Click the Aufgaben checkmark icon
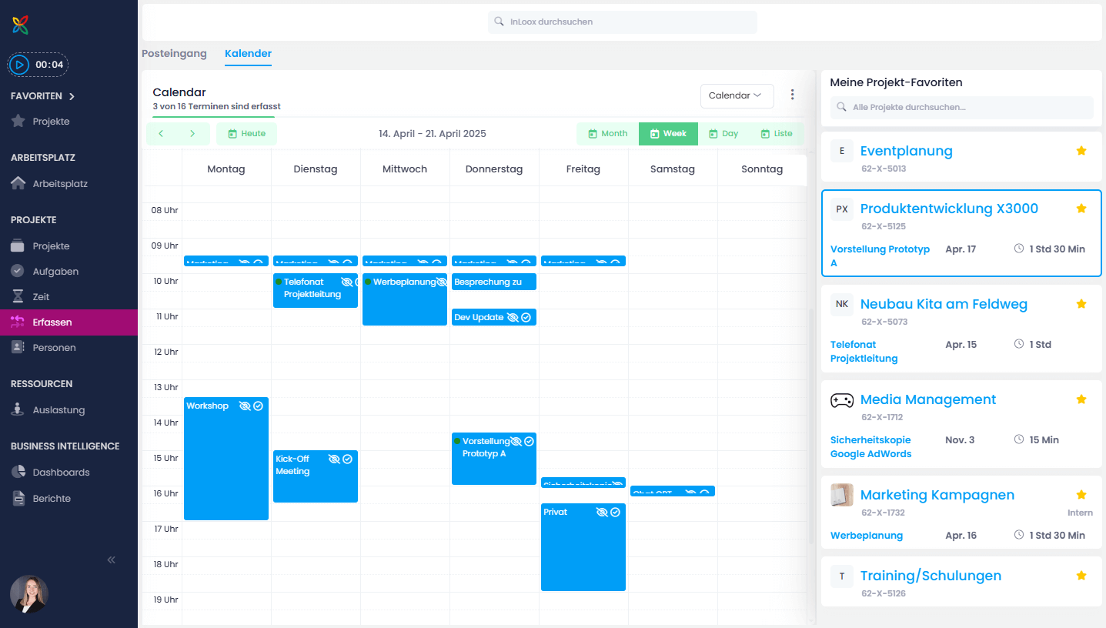The height and width of the screenshot is (628, 1106). (x=18, y=272)
